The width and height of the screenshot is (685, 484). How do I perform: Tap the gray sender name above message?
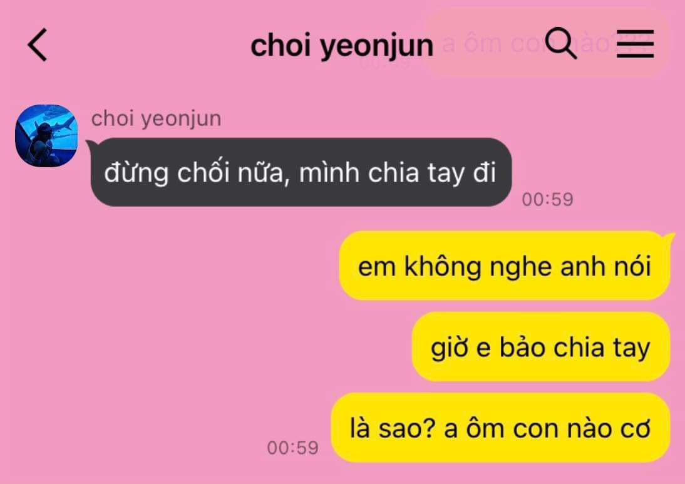[156, 119]
